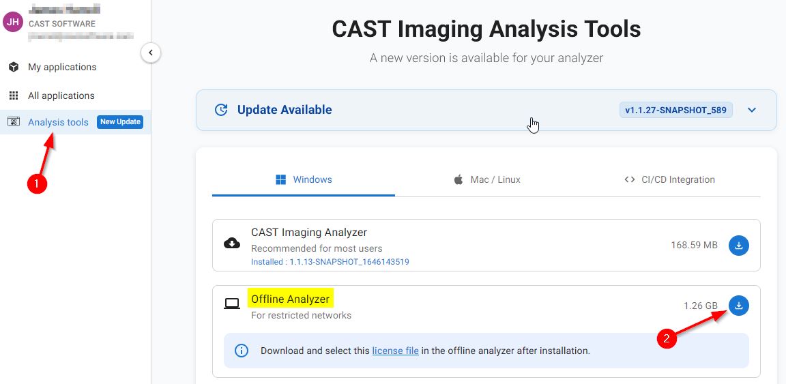Click the My applications cube icon
The height and width of the screenshot is (384, 786).
tap(13, 67)
